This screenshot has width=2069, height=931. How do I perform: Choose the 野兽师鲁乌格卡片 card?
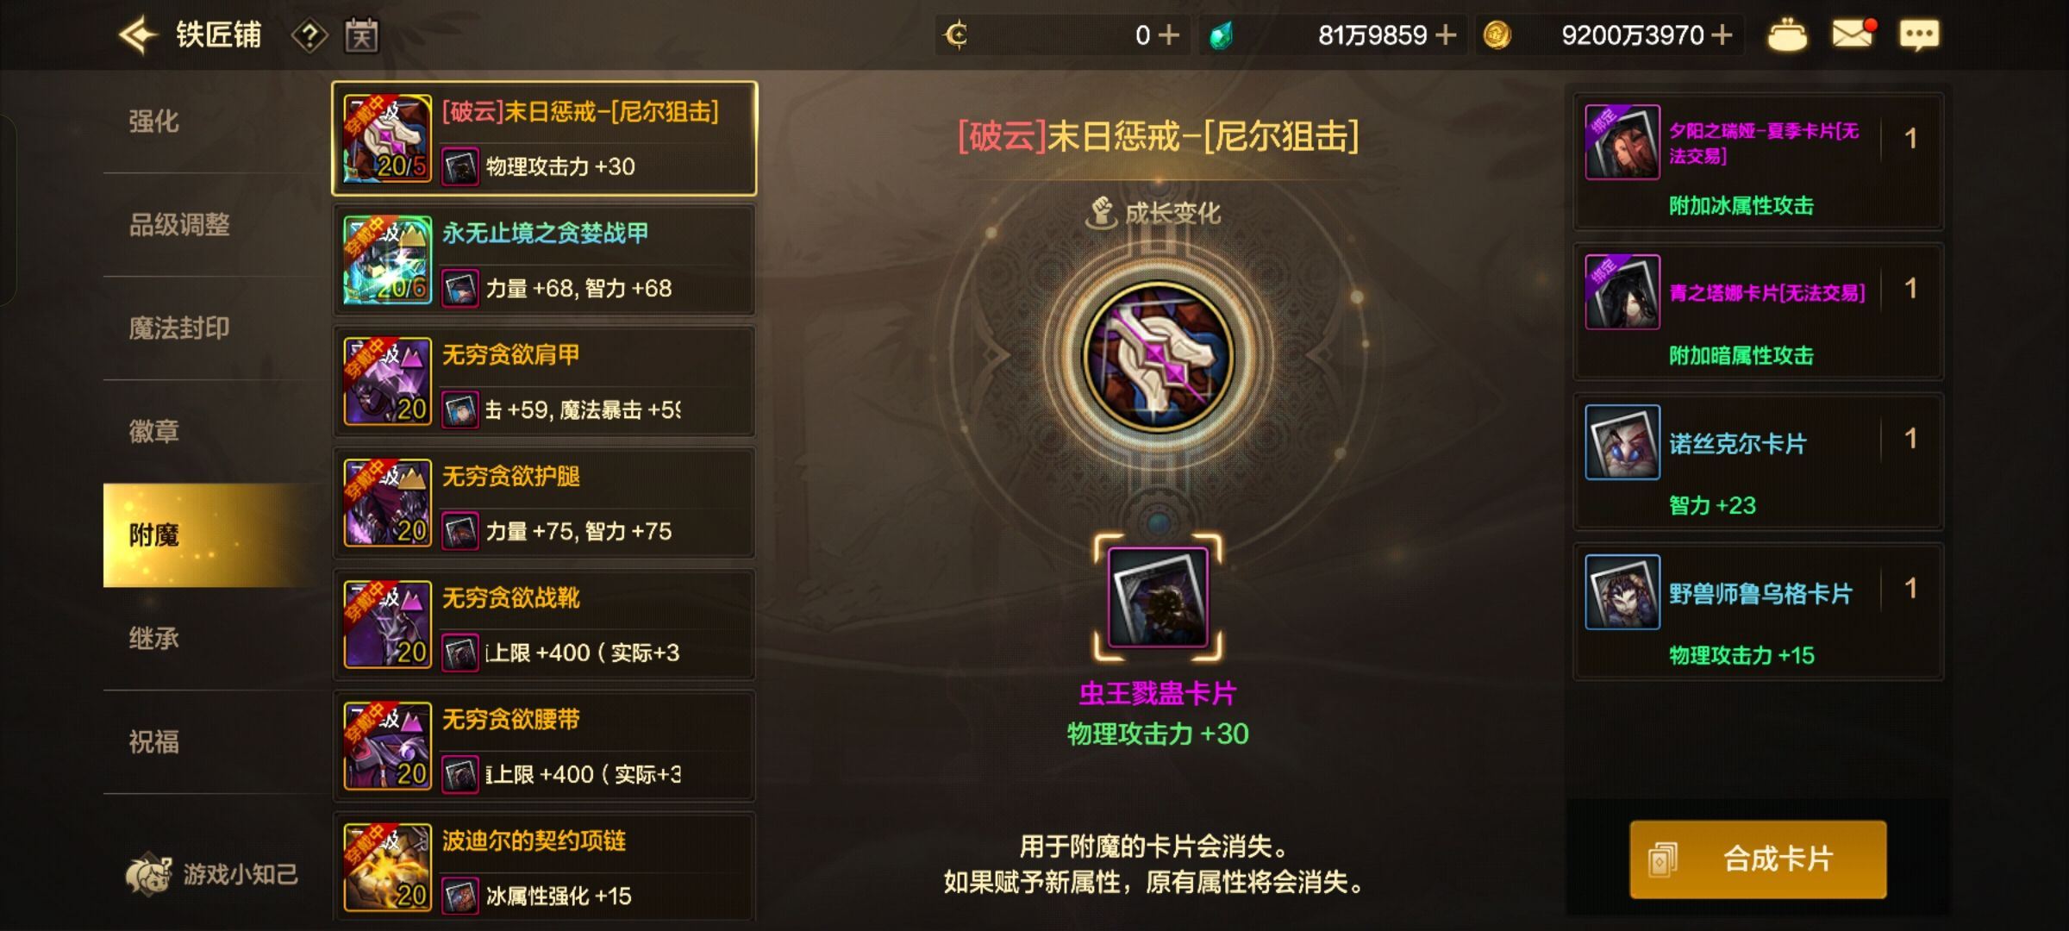pos(1758,612)
